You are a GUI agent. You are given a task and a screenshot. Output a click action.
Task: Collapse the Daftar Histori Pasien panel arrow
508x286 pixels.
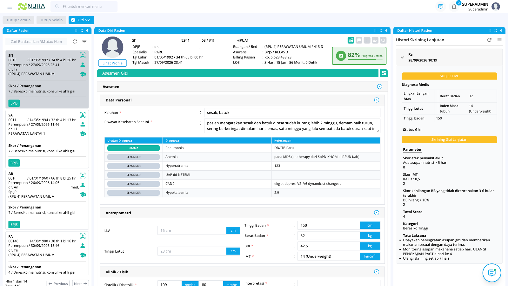(501, 31)
